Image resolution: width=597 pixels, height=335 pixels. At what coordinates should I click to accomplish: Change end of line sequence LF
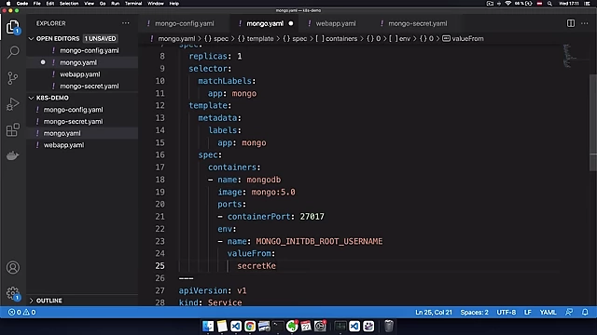click(527, 313)
